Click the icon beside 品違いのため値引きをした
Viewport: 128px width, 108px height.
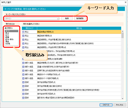23,67
